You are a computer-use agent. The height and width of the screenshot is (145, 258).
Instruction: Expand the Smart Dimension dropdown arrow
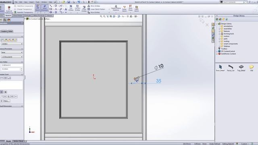tap(45, 12)
